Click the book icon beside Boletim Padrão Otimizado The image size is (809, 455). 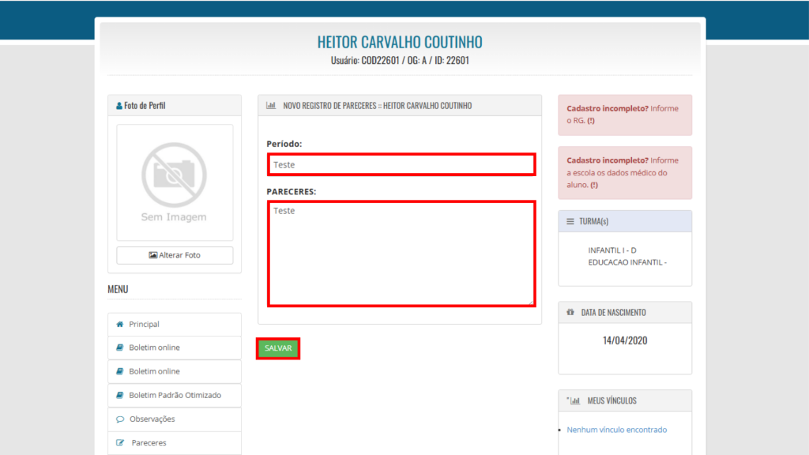(120, 395)
